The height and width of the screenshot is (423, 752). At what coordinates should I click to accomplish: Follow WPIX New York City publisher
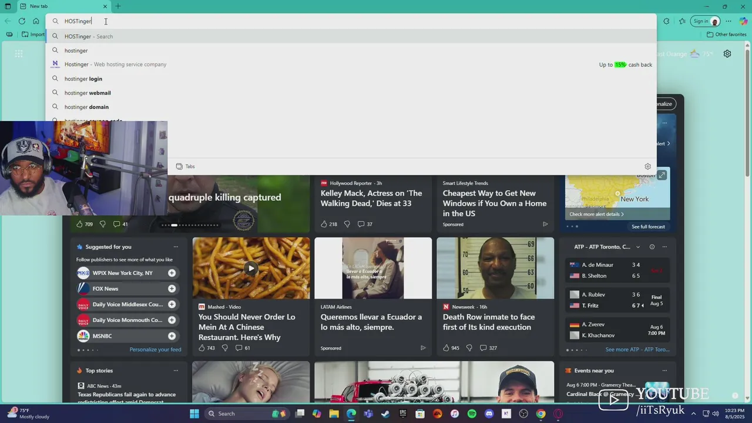coord(172,273)
